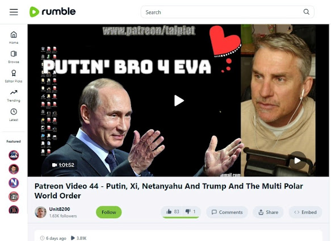Open Browse in the sidebar

pos(14,57)
